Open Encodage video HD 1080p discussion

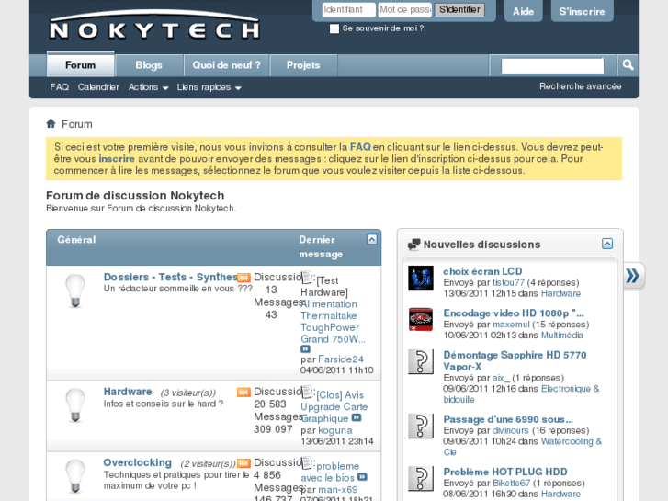point(514,313)
